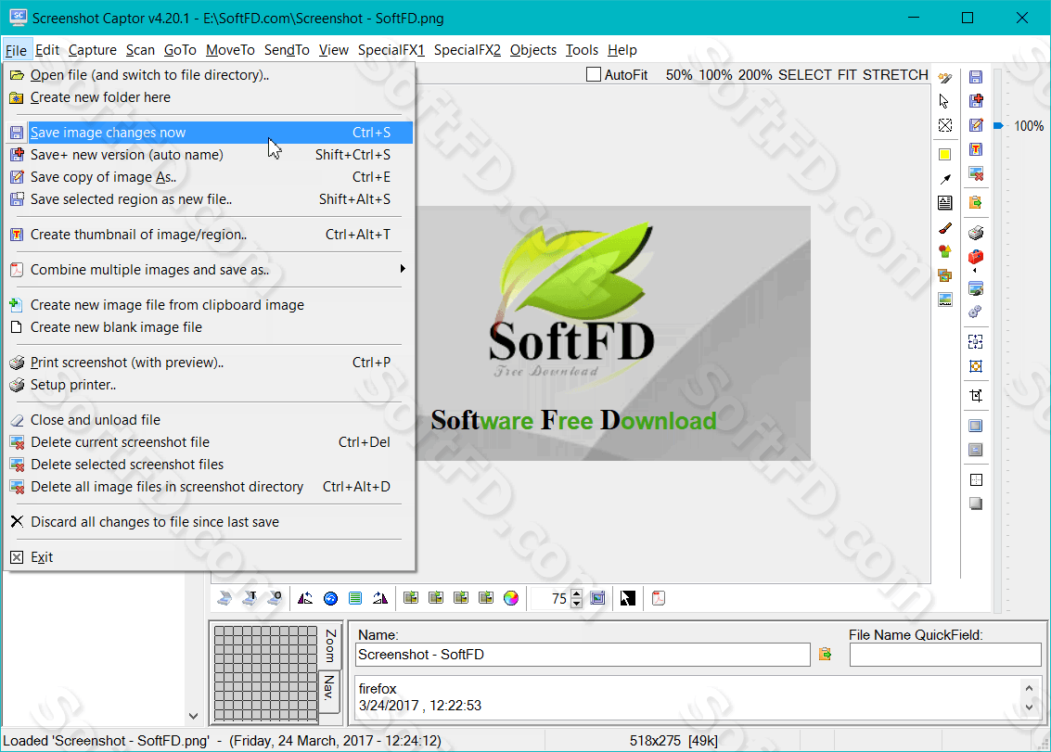1051x752 pixels.
Task: Click the SoftFD image on the canvas
Action: (x=612, y=333)
